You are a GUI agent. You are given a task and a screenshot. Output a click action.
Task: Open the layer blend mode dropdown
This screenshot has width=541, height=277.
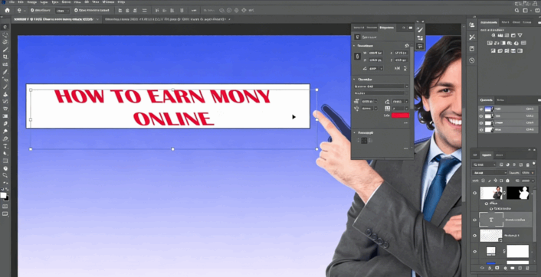click(489, 173)
